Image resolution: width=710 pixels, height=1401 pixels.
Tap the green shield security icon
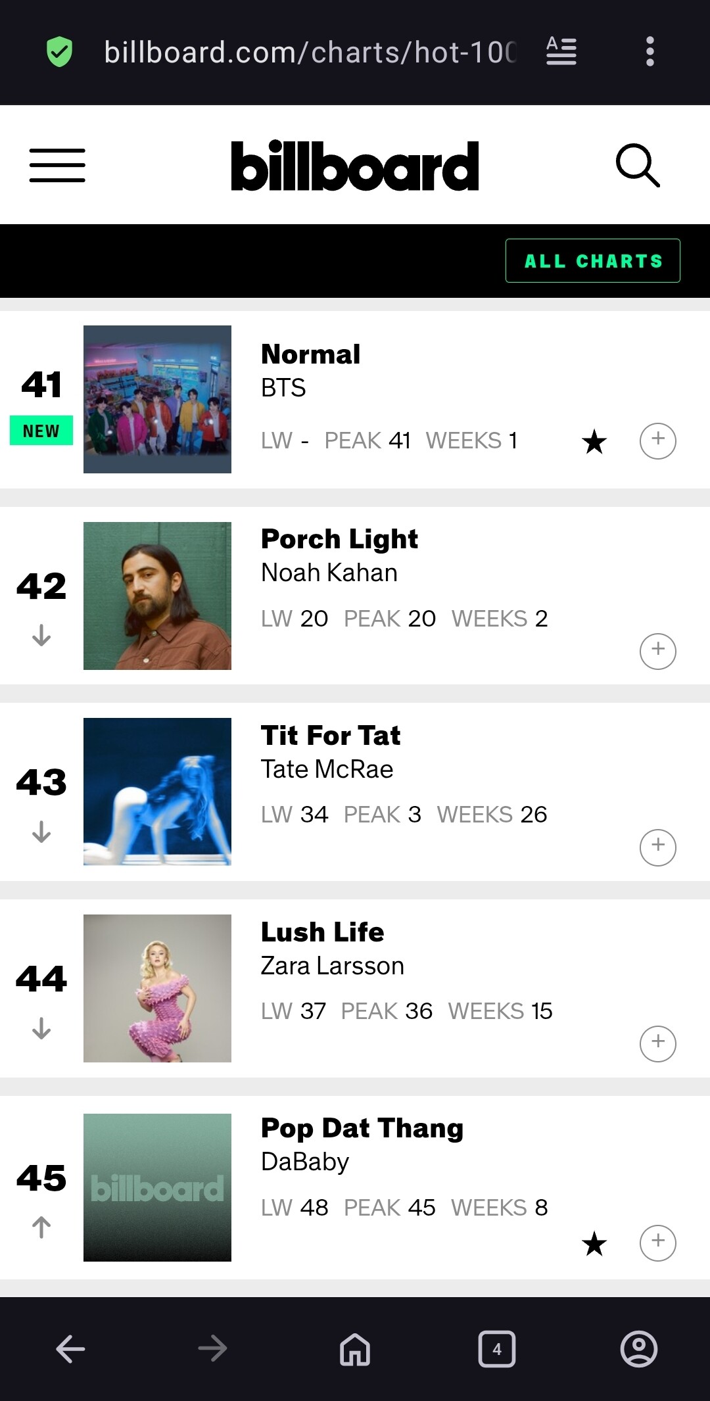click(59, 52)
